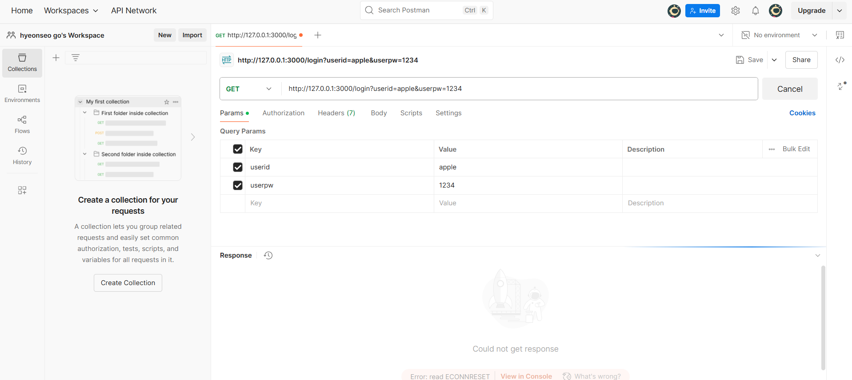The width and height of the screenshot is (852, 380).
Task: Open the Environments sidebar panel
Action: click(22, 94)
